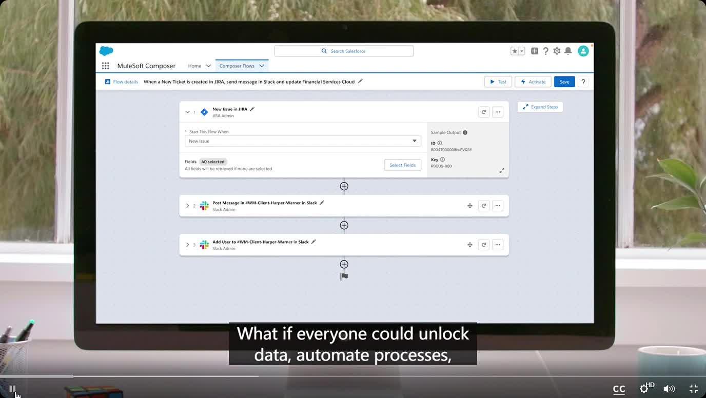The image size is (706, 398).
Task: Open more options for Post Message step
Action: tap(498, 206)
